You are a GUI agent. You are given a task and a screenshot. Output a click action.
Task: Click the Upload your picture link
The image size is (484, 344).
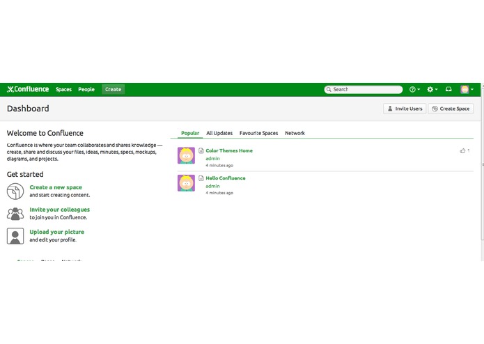coord(57,232)
